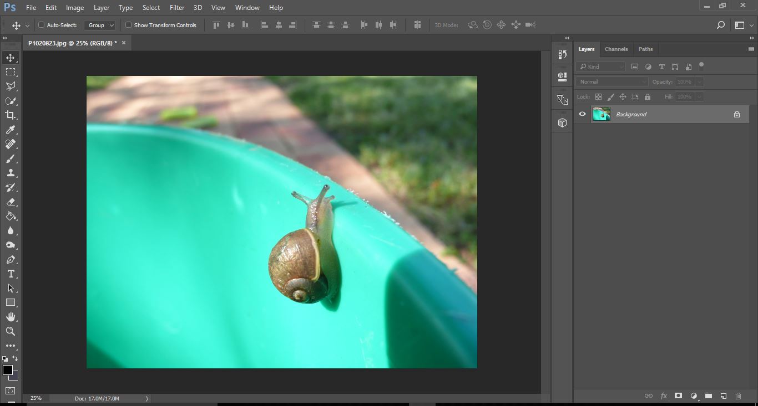The height and width of the screenshot is (406, 758).
Task: Activate the Eraser tool
Action: [11, 202]
